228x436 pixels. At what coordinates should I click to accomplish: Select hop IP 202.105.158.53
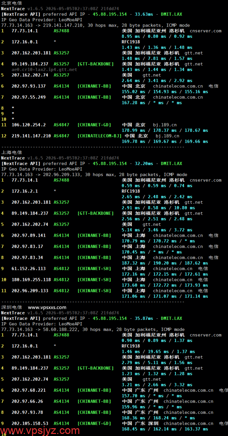pyautogui.click(x=30, y=423)
